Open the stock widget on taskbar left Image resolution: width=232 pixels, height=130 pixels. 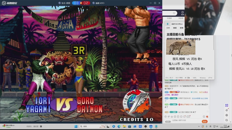coord(9,126)
